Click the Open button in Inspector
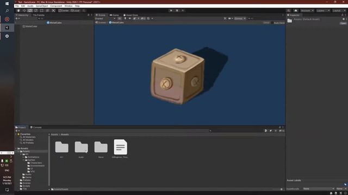The width and height of the screenshot is (348, 195). [343, 23]
